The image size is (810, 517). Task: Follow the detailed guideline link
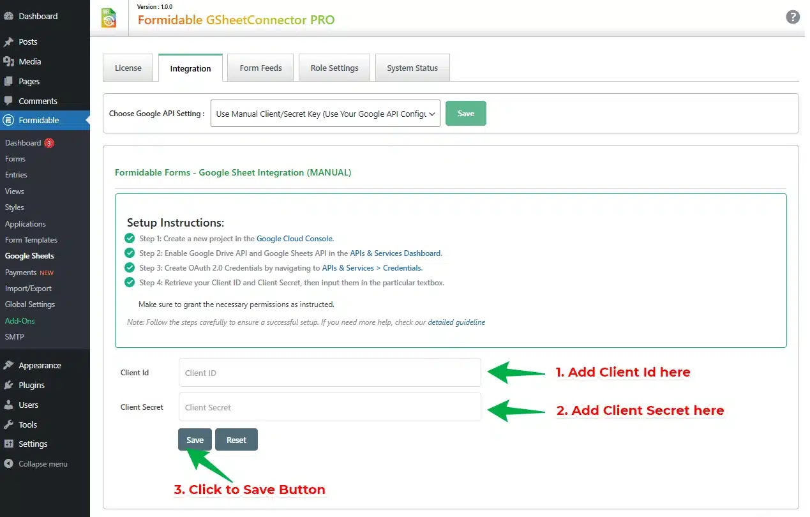[456, 323]
